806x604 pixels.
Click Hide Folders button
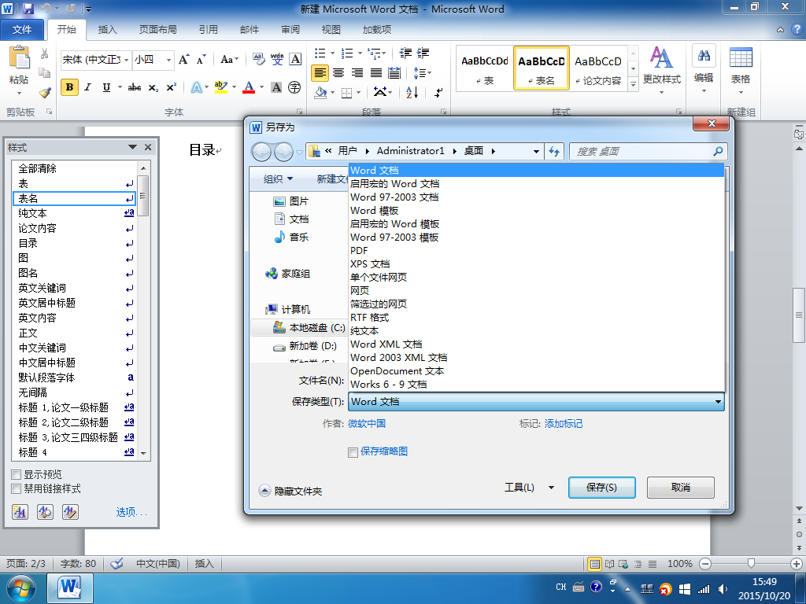click(290, 491)
